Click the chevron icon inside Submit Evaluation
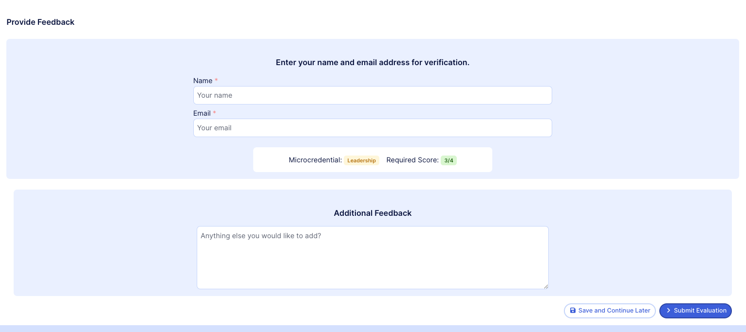746x332 pixels. [x=669, y=311]
